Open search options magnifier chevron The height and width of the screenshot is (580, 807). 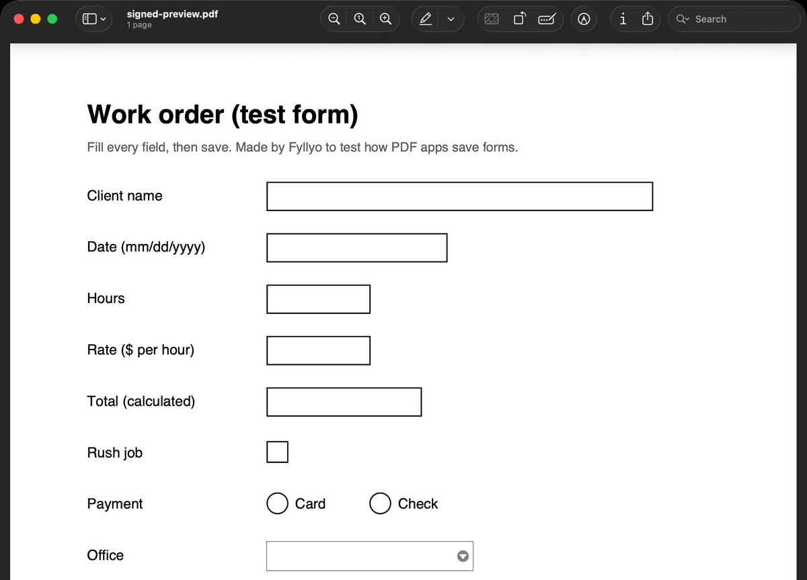(x=683, y=19)
